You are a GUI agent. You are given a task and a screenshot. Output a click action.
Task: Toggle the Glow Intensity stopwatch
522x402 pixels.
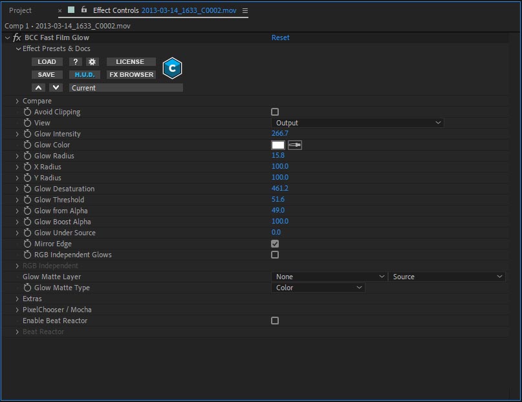27,134
